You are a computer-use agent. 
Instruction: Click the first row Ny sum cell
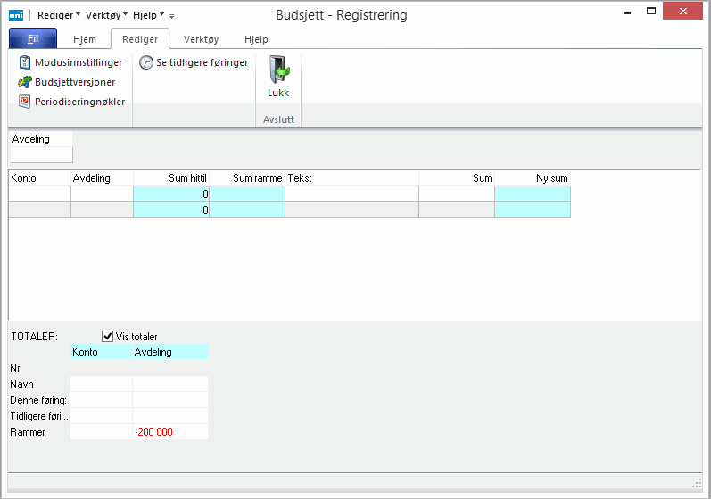click(x=532, y=193)
